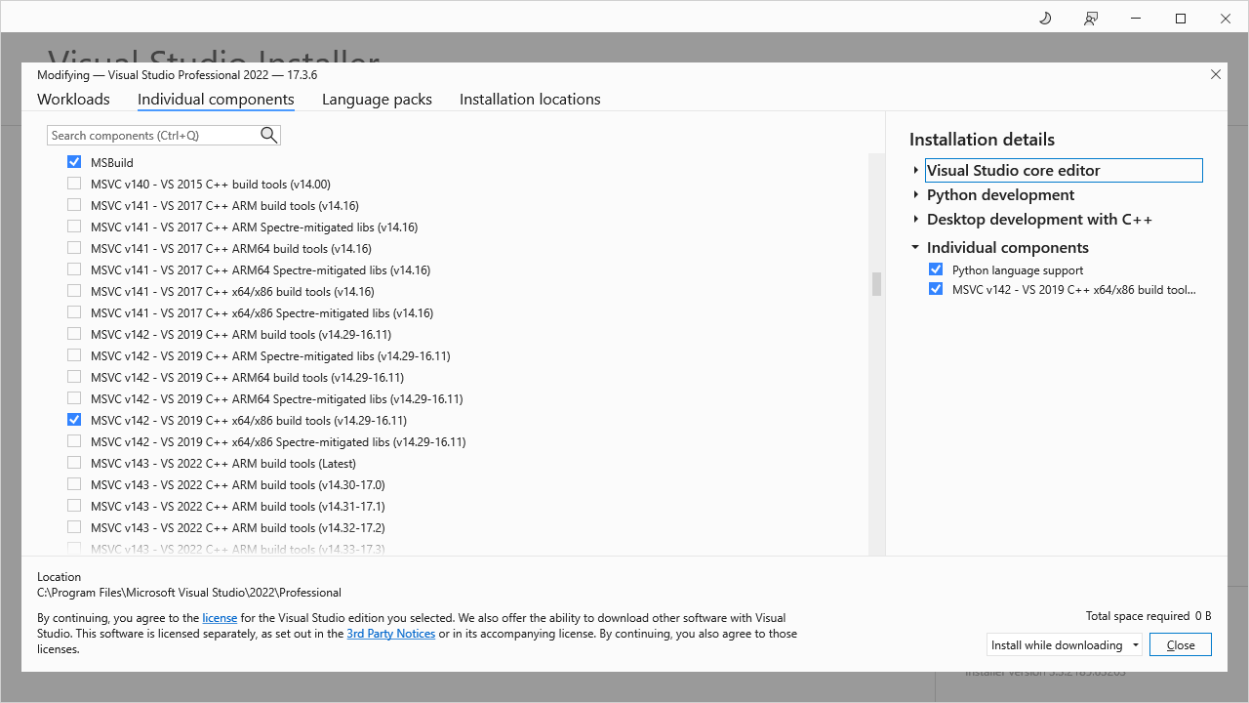This screenshot has width=1249, height=703.
Task: Open the license link
Action: click(220, 617)
